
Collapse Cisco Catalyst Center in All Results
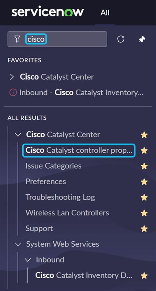tap(18, 135)
